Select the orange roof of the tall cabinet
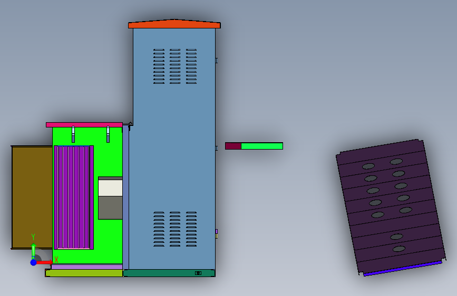 (174, 24)
